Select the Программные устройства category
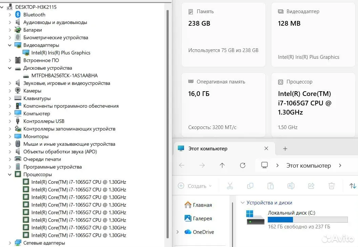The image size is (358, 247). [52, 167]
